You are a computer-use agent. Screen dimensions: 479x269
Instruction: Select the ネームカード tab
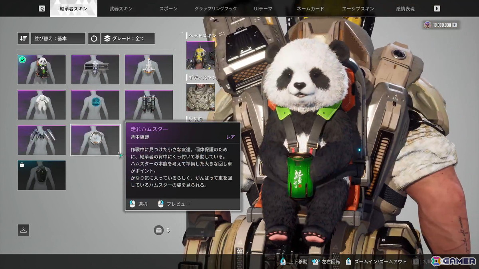[311, 8]
